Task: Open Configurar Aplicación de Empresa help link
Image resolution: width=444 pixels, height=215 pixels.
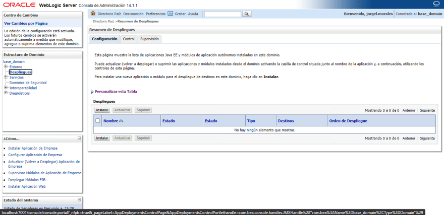Action: click(35, 155)
